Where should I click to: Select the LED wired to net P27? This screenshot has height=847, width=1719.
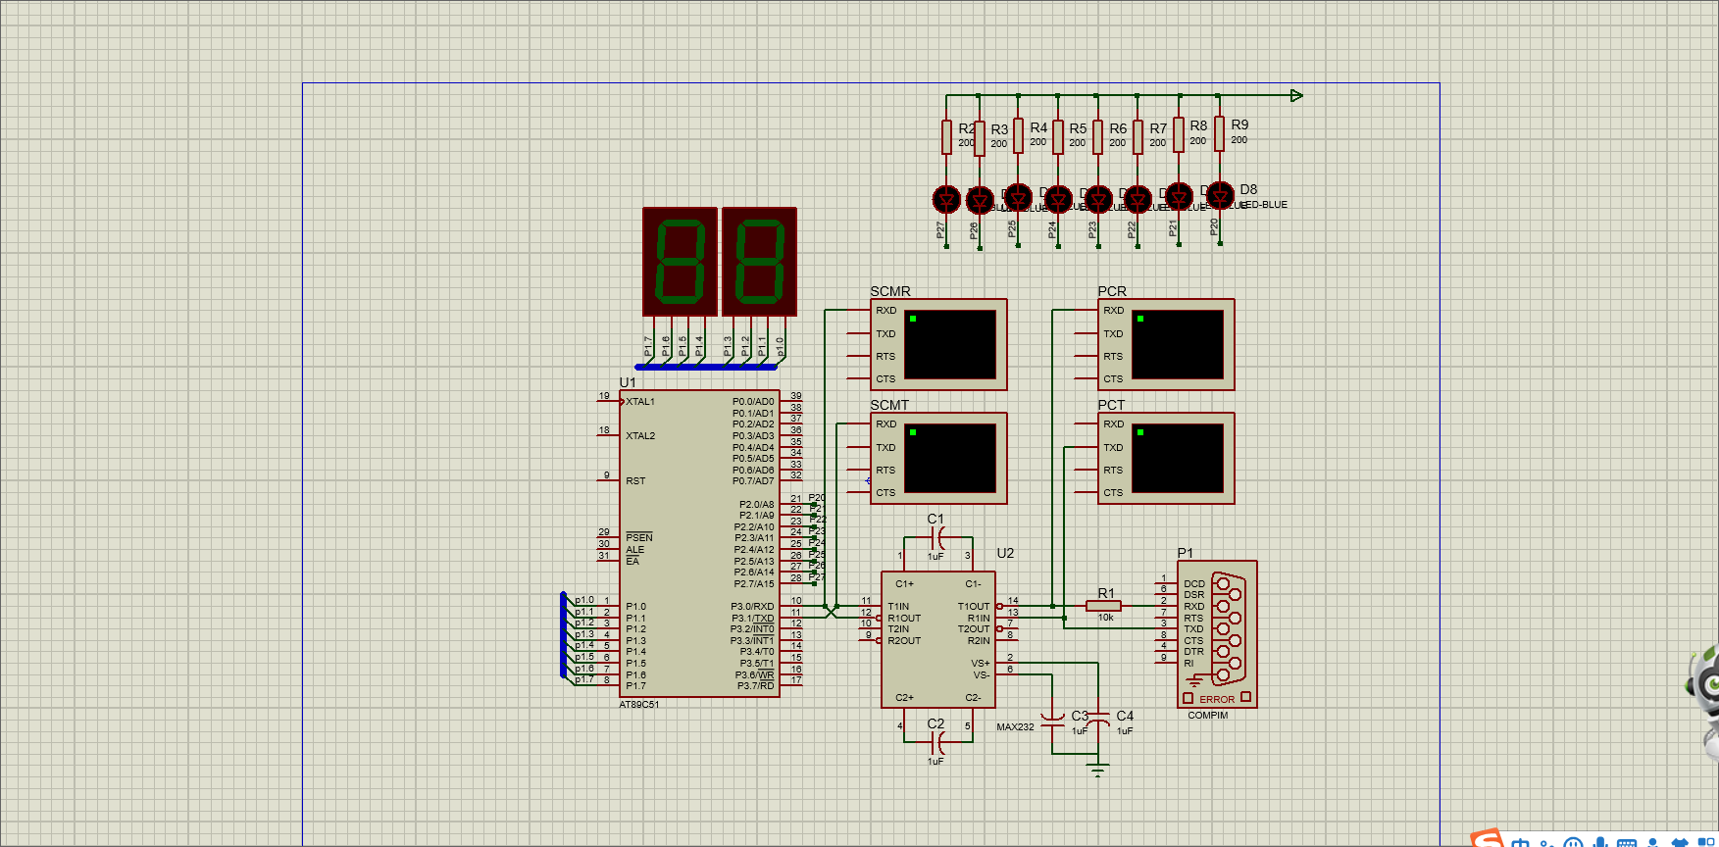click(946, 200)
